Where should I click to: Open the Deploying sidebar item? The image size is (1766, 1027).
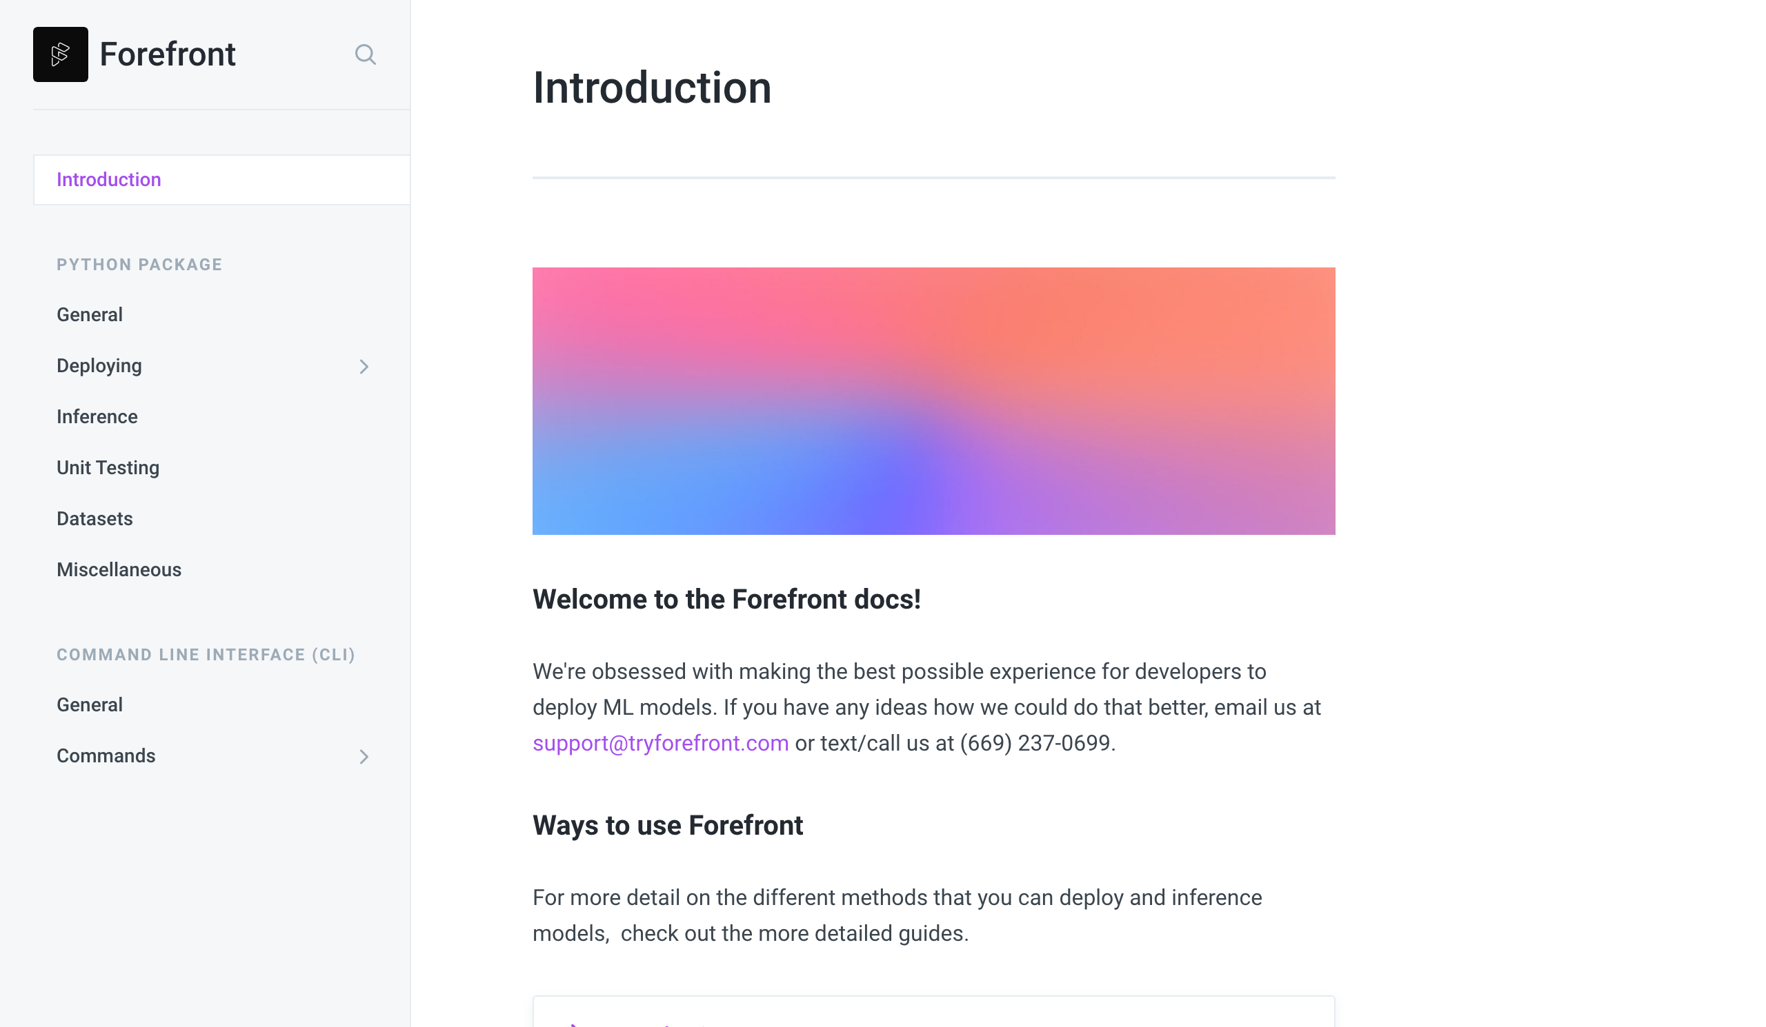[x=99, y=366]
